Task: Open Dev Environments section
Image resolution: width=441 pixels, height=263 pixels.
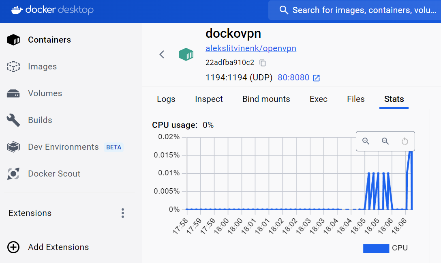Action: (x=63, y=147)
